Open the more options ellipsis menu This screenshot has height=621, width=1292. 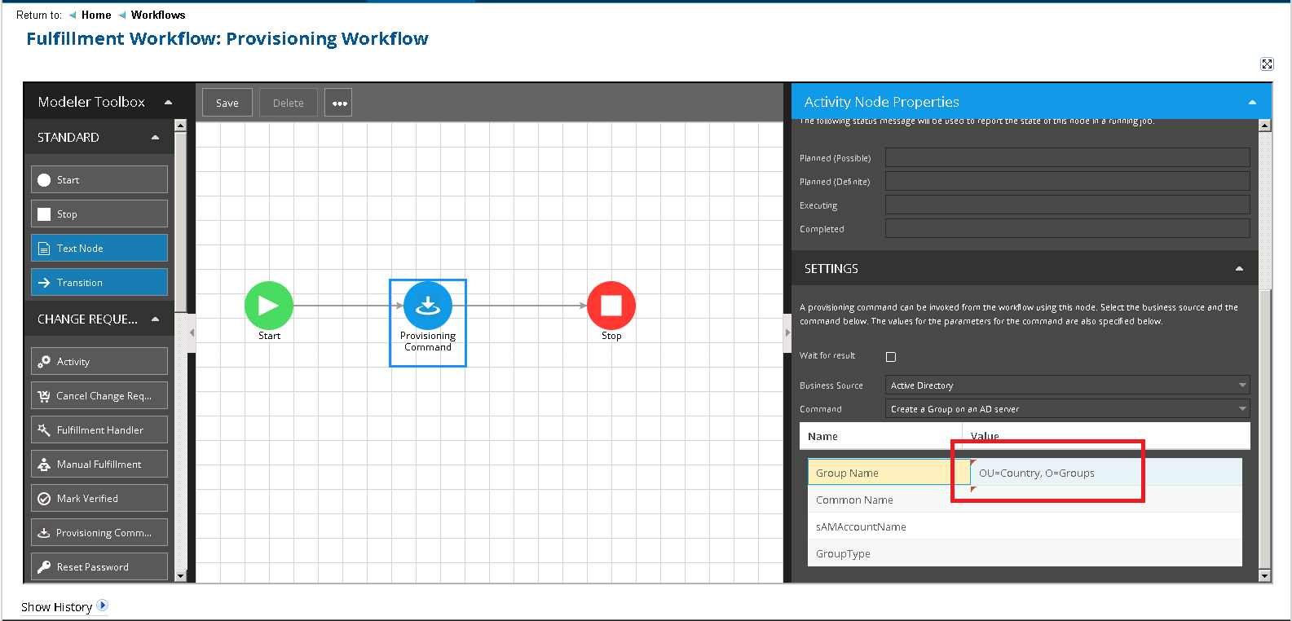click(x=339, y=103)
